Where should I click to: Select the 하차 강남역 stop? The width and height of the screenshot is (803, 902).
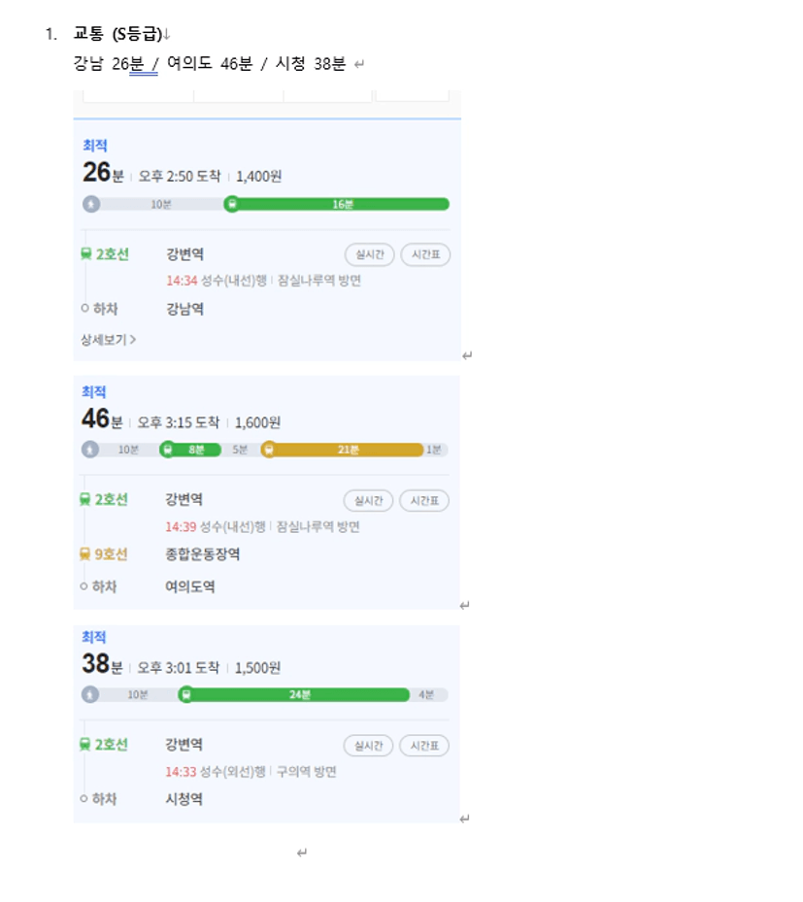(142, 309)
